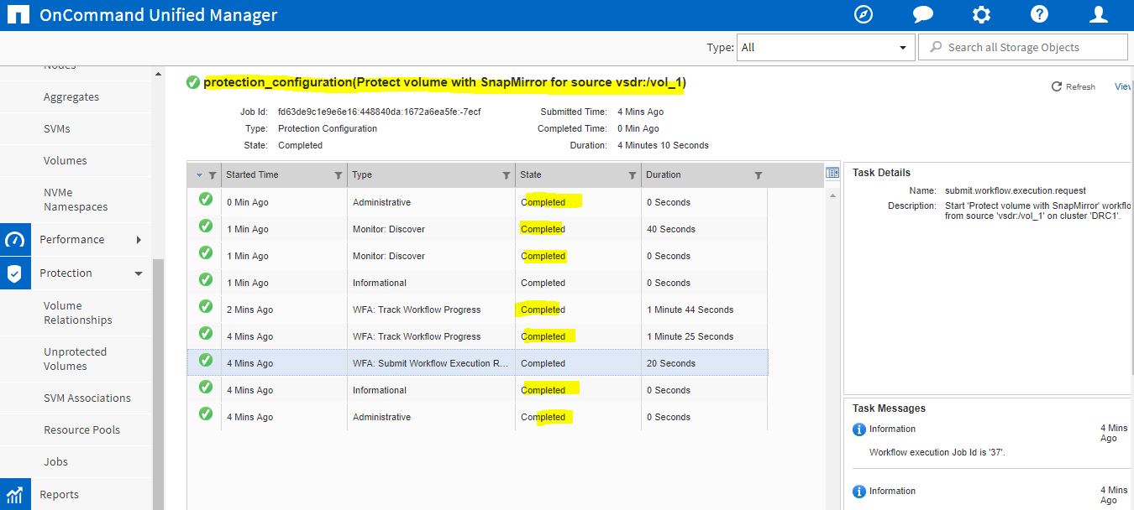Open the Discover dashboard compass icon
The width and height of the screenshot is (1134, 510).
click(863, 13)
